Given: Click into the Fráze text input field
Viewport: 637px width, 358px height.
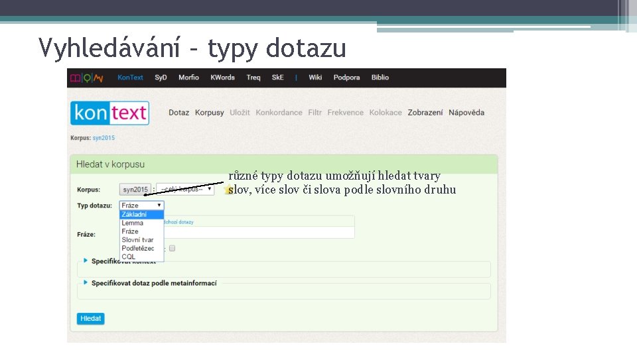Looking at the screenshot, I should 259,232.
